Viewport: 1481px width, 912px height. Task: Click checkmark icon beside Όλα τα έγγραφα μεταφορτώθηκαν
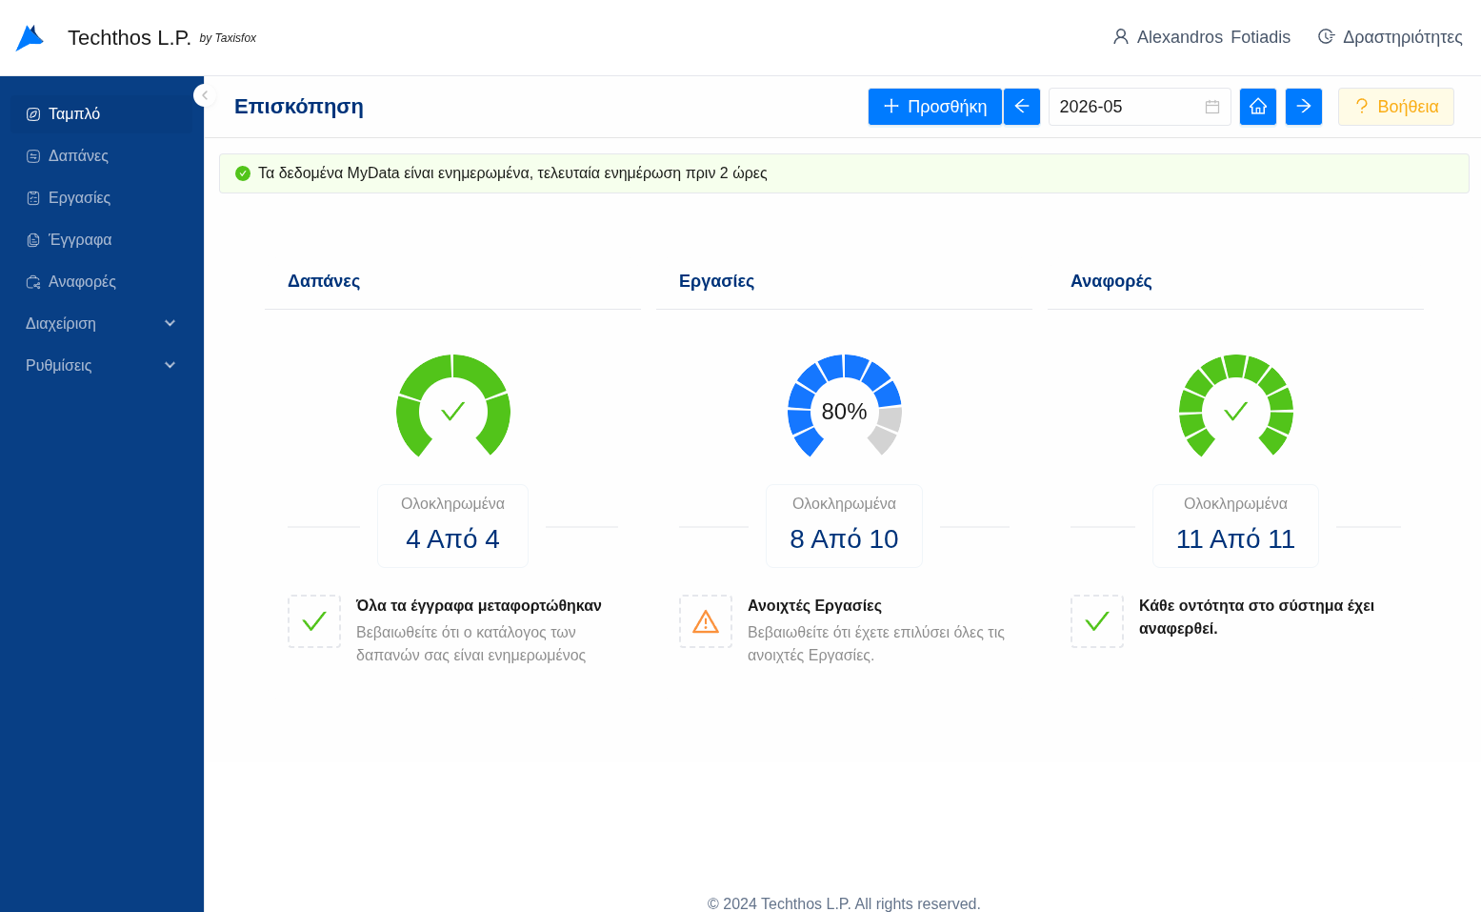coord(314,621)
